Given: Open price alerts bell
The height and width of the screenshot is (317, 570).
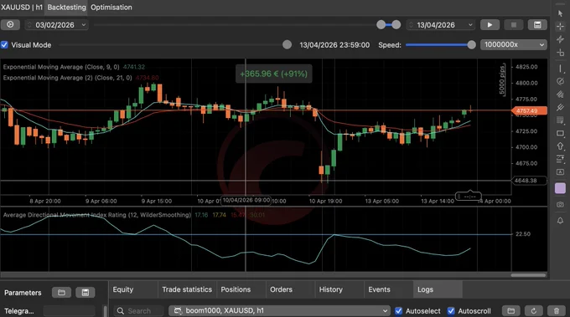Looking at the screenshot, I should (560, 220).
